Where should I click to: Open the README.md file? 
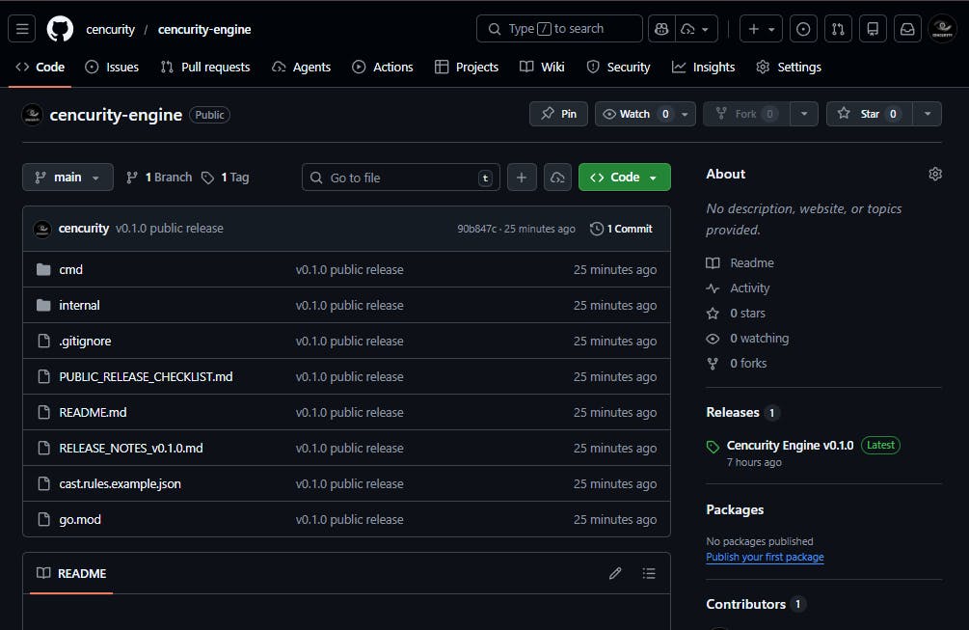pyautogui.click(x=93, y=412)
